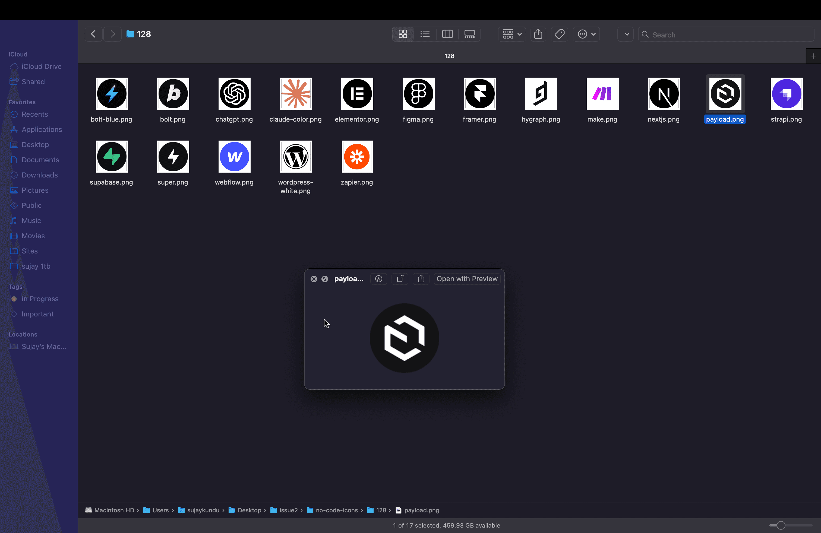
Task: Click Open with Preview button
Action: coord(467,279)
